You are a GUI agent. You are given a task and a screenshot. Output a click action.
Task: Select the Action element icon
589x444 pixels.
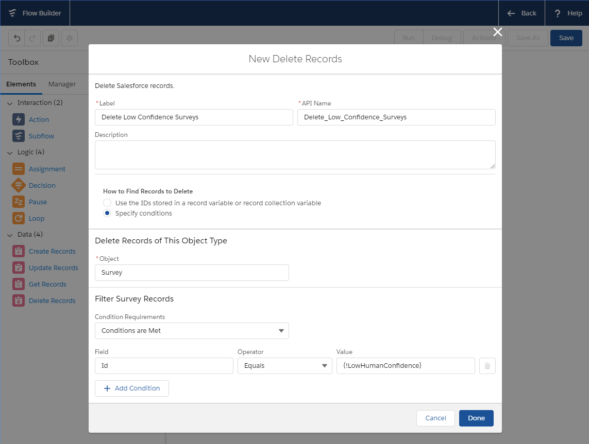click(19, 119)
